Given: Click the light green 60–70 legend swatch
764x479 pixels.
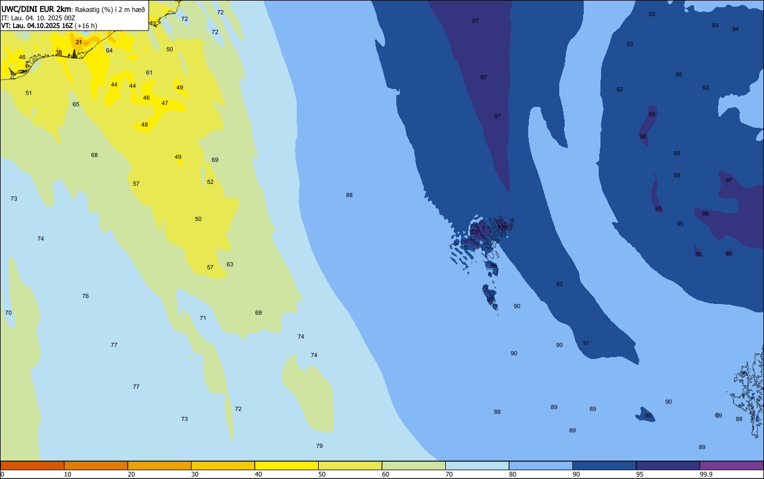Looking at the screenshot, I should click(414, 465).
